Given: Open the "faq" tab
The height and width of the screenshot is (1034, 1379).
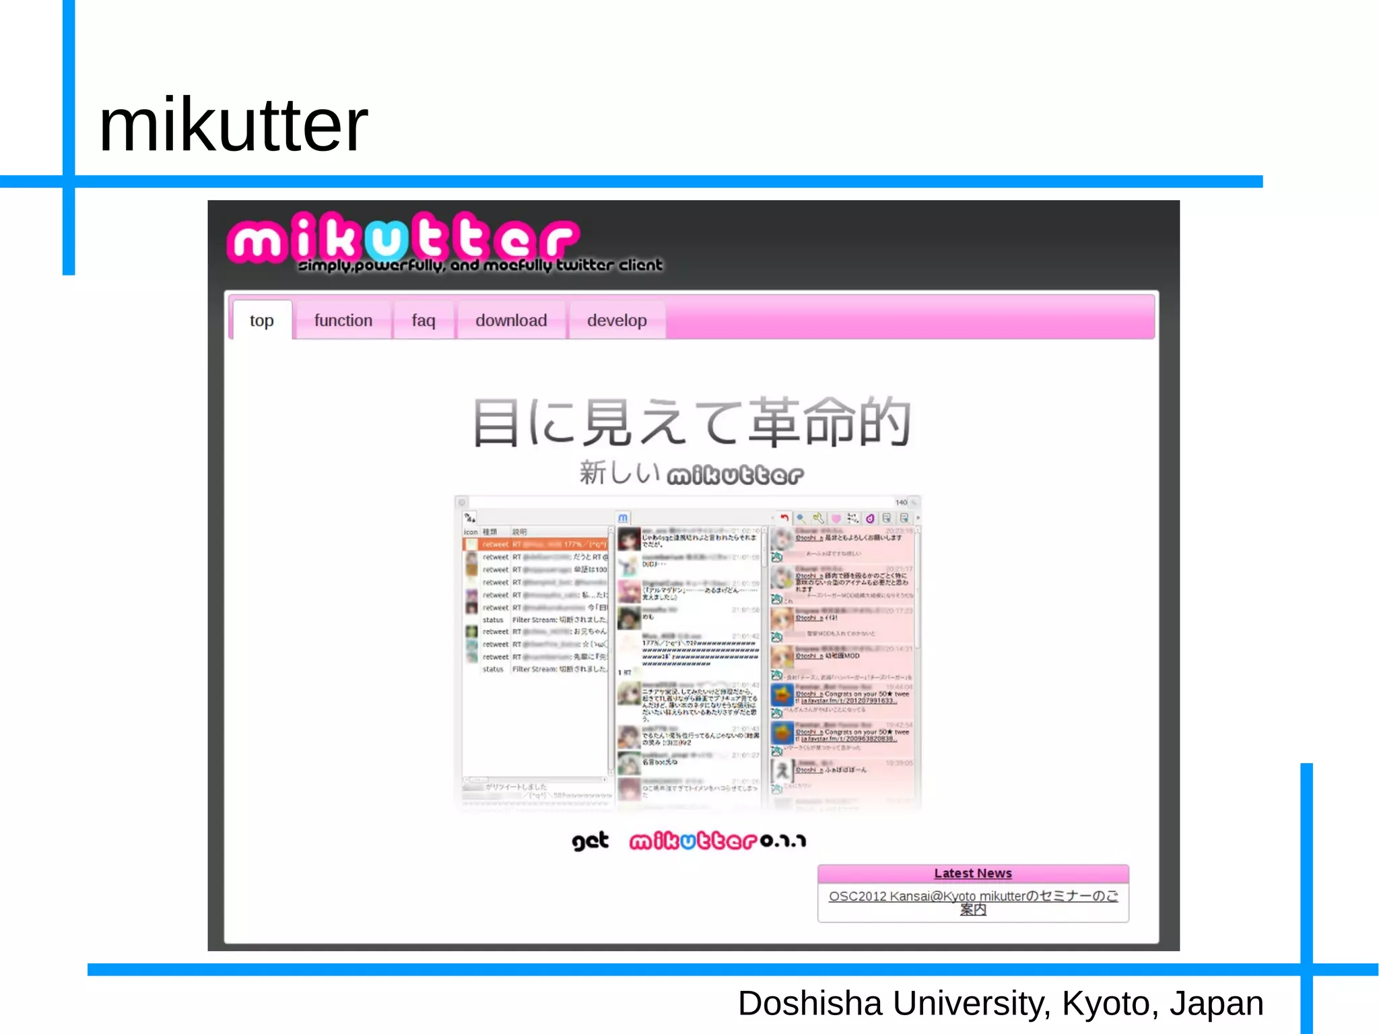Looking at the screenshot, I should coord(424,320).
